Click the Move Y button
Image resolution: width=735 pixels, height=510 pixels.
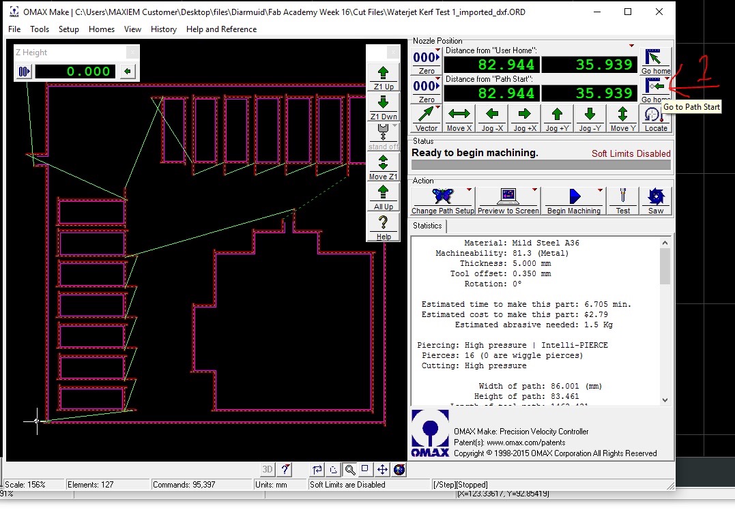(622, 119)
